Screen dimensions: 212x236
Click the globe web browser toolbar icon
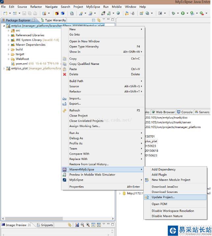point(118,13)
